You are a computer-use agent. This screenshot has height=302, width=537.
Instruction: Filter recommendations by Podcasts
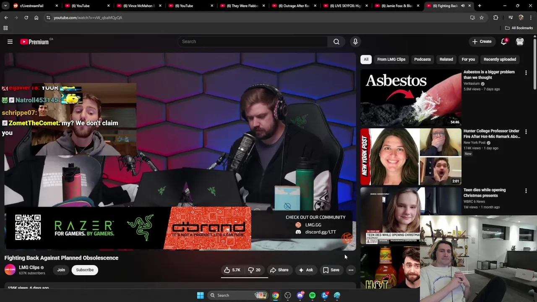pyautogui.click(x=422, y=60)
